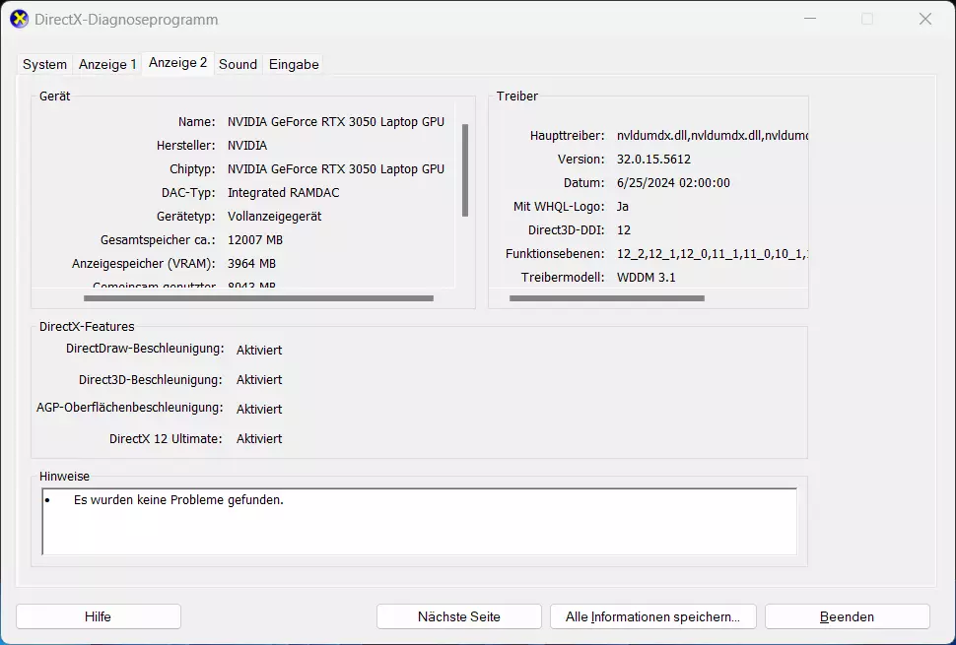956x645 pixels.
Task: Click the horizontal scrollbar in Gerät panel
Action: coord(258,298)
